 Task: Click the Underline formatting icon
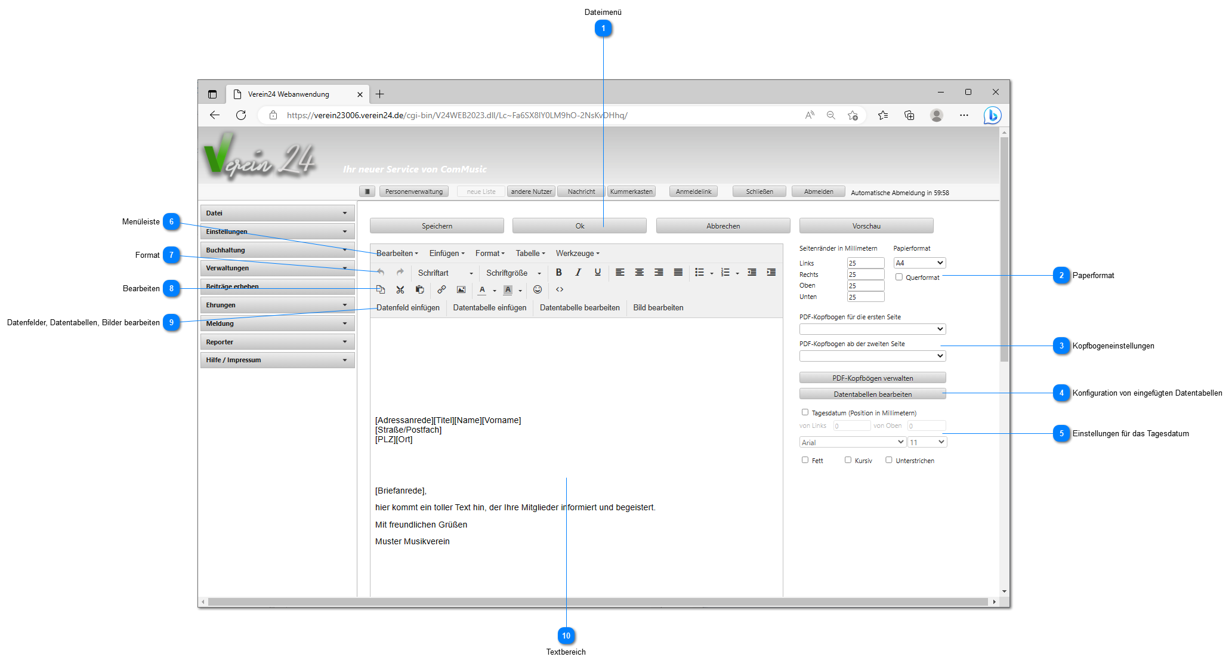pos(598,272)
